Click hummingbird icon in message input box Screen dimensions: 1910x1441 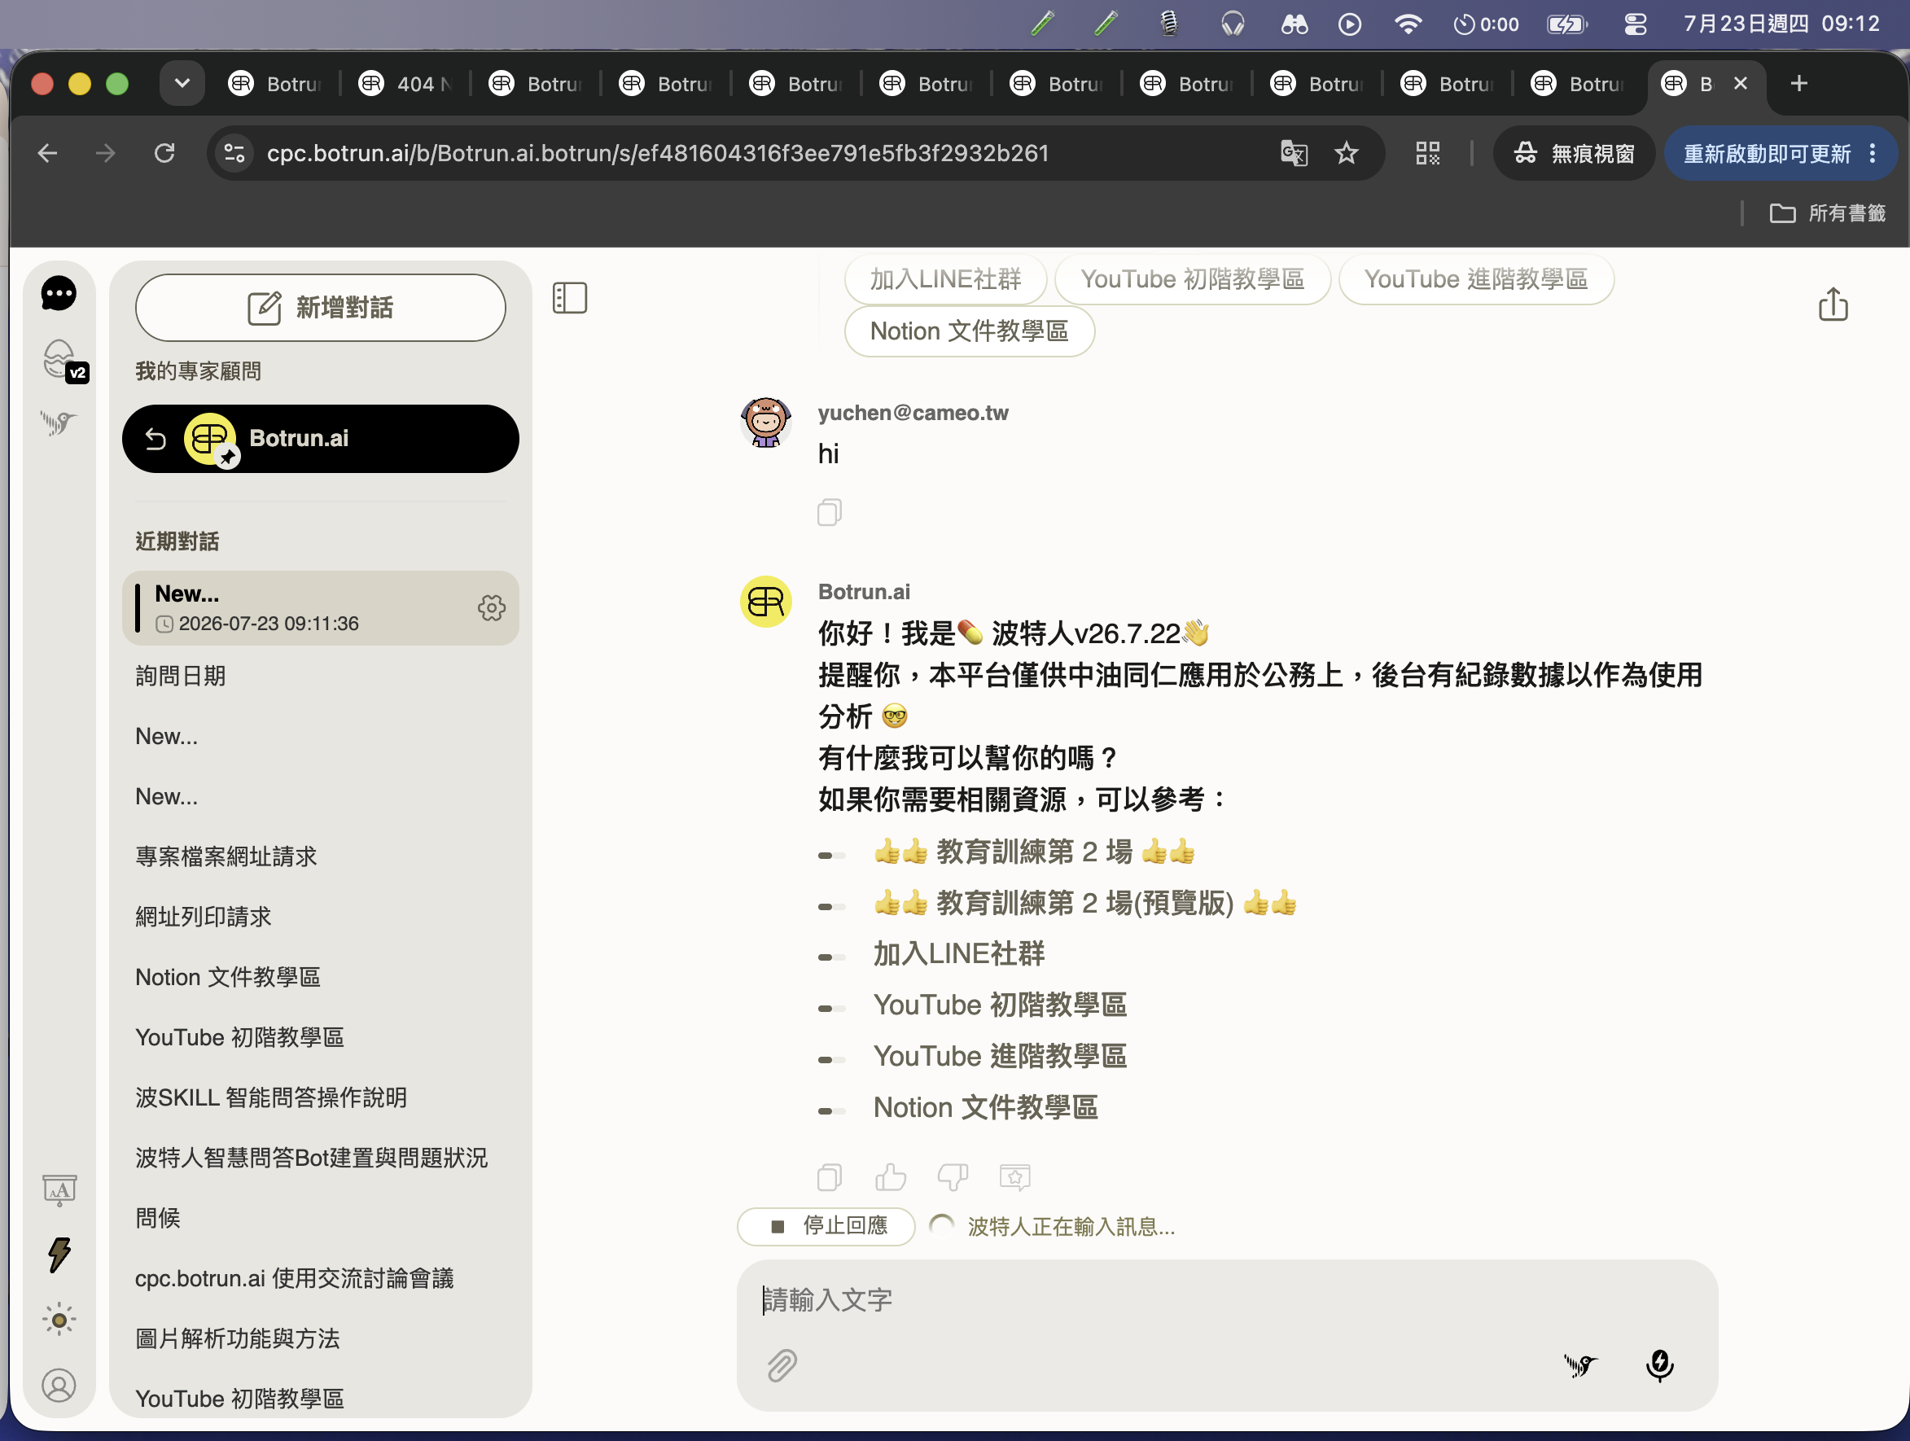[x=1580, y=1365]
